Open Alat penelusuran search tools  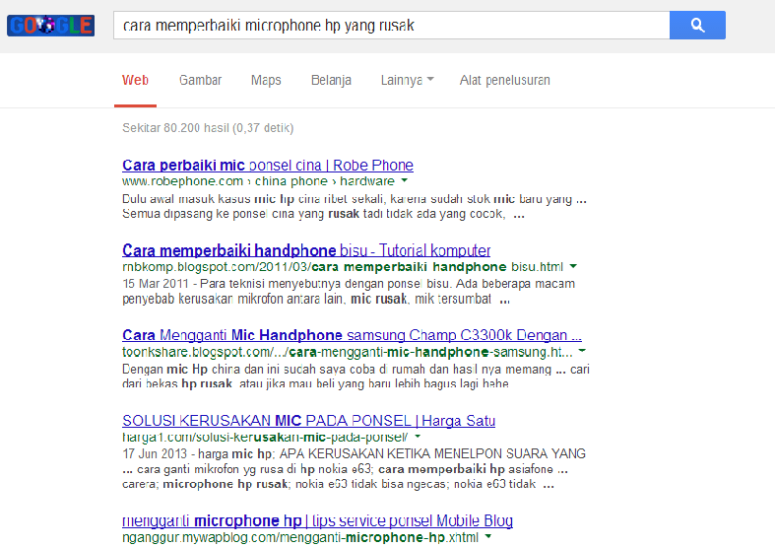504,80
